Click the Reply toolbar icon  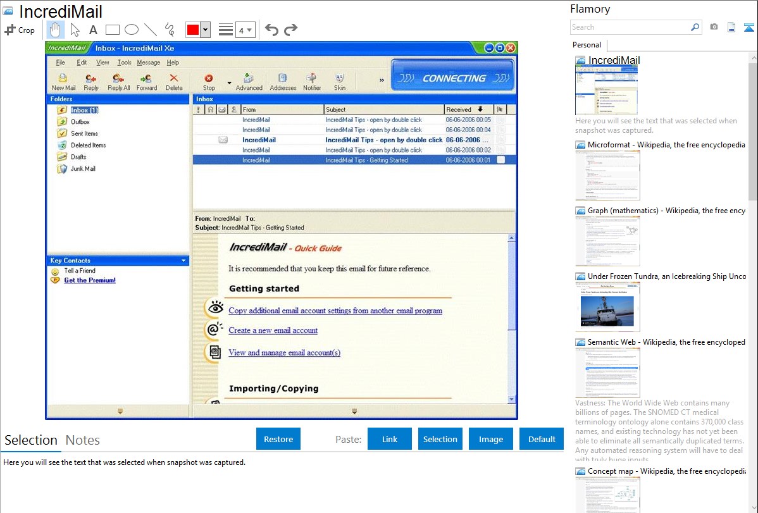pyautogui.click(x=91, y=82)
